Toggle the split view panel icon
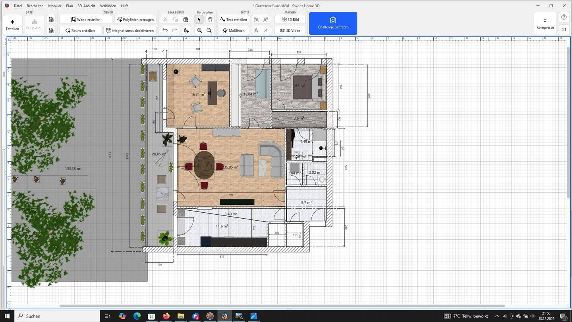Screen dimensions: 572x322 click(564, 30)
